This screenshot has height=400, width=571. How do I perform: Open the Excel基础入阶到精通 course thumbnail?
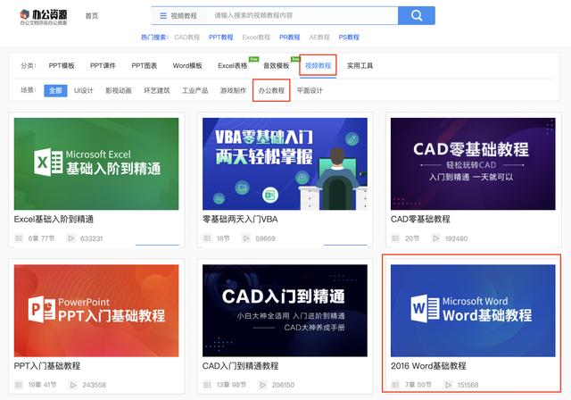96,163
